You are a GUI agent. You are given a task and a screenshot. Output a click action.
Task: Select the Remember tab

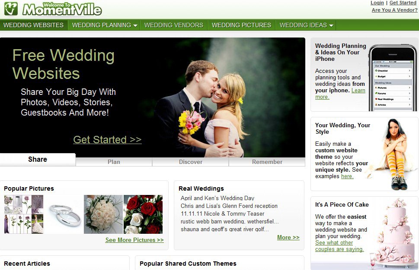267,162
